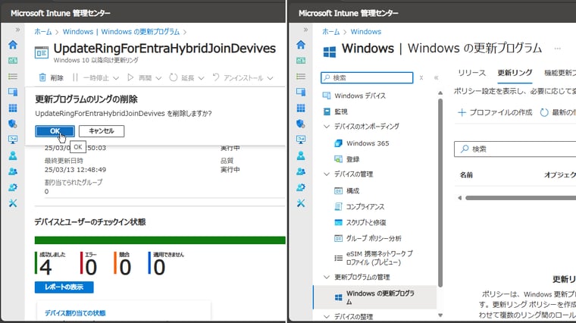Open the 延長 extend dropdown
The width and height of the screenshot is (576, 323).
coord(186,77)
